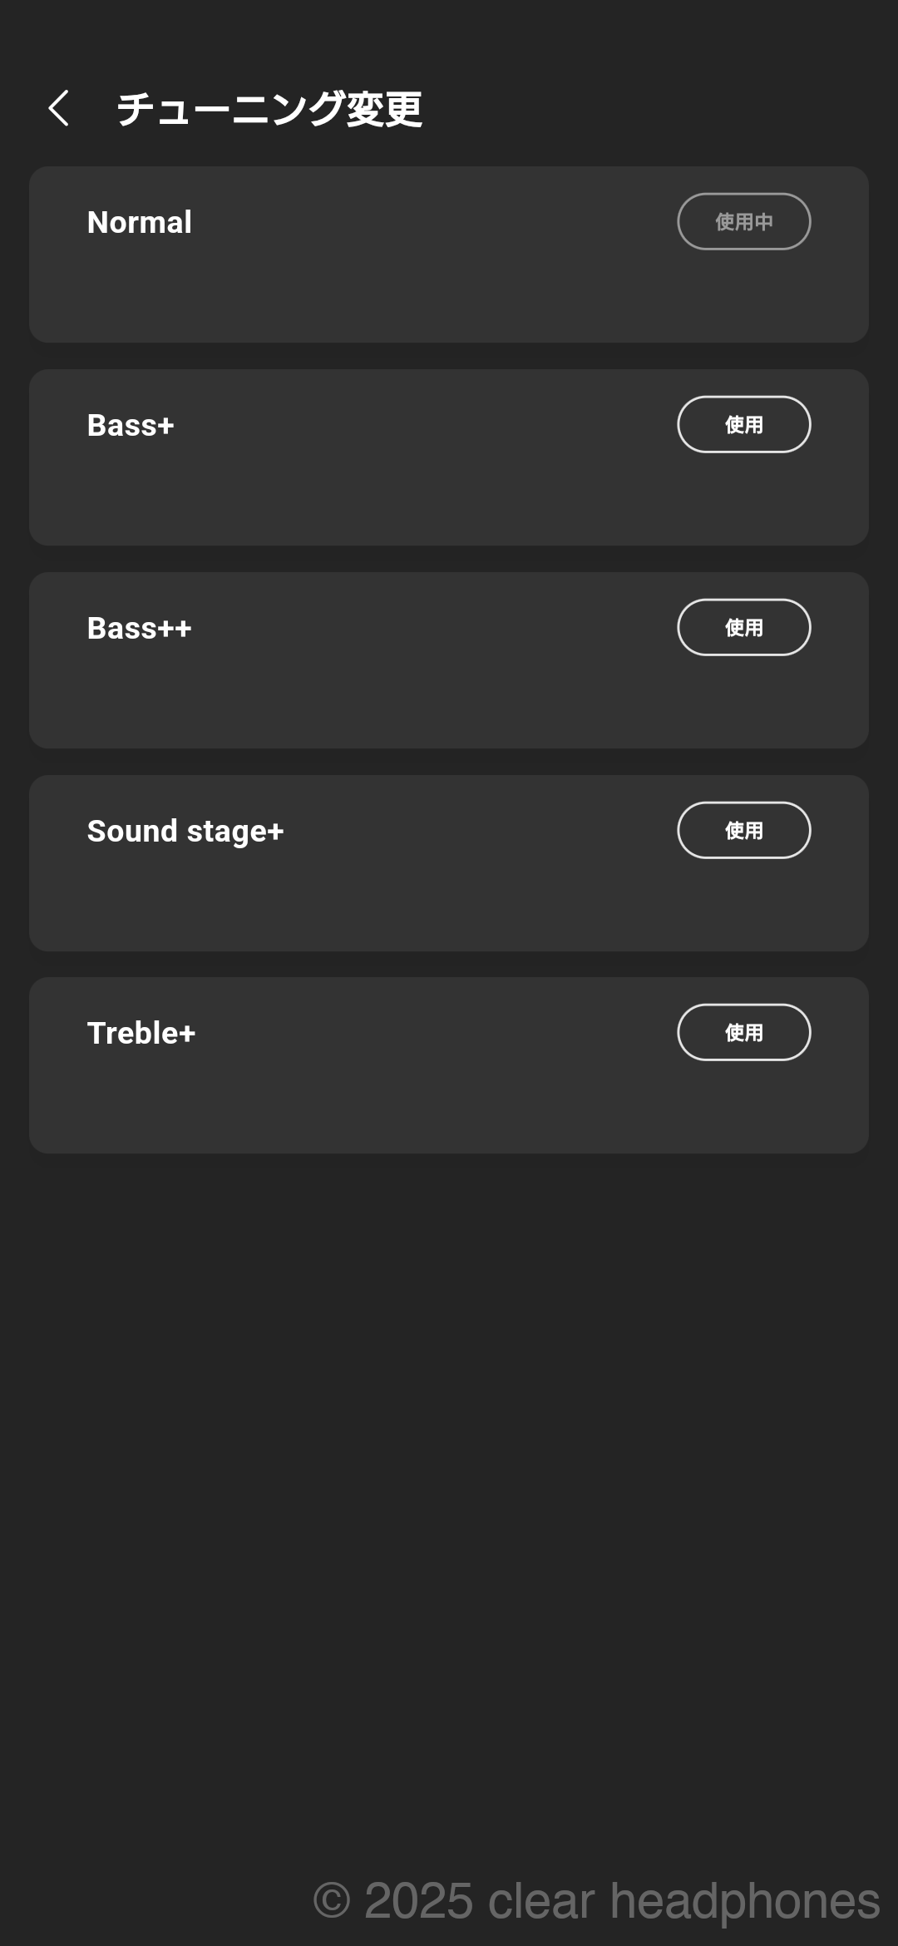898x1946 pixels.
Task: Activate Bass++ tuning via its 使用 button
Action: coord(743,627)
